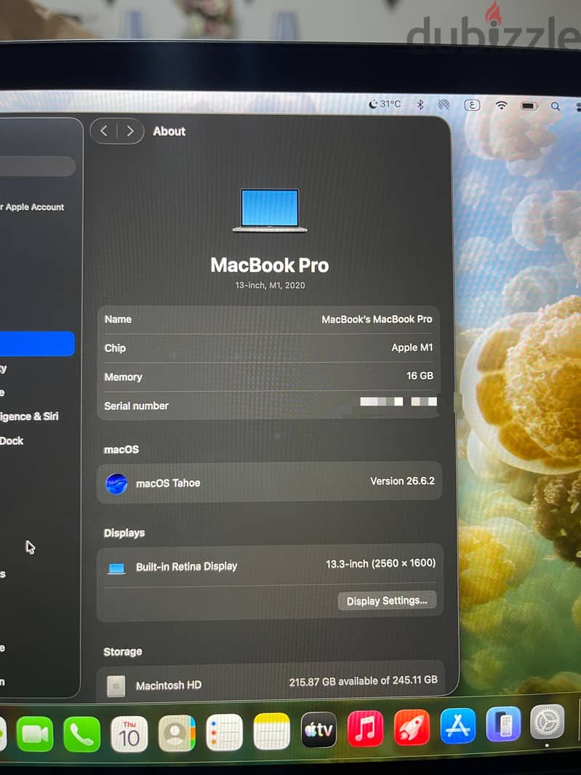Click Wi-Fi icon in menu bar
581x775 pixels.
point(501,105)
